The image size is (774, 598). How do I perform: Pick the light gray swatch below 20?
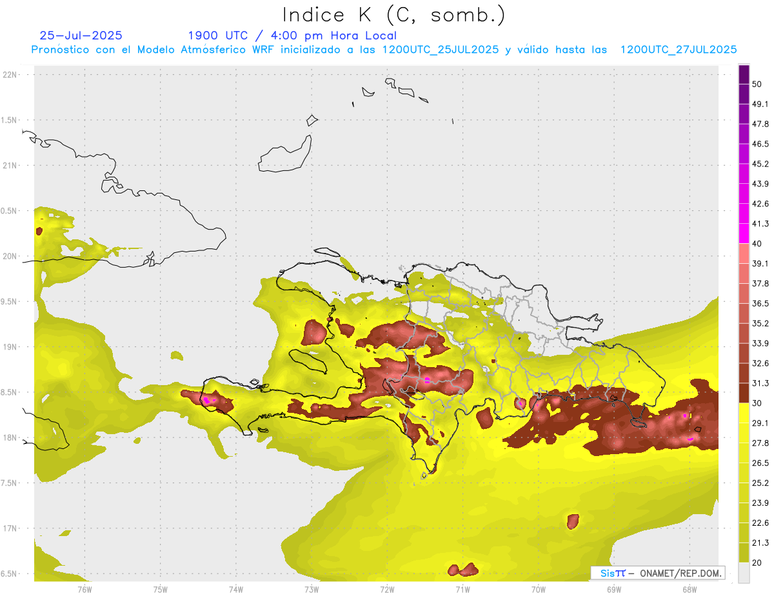coord(744,573)
